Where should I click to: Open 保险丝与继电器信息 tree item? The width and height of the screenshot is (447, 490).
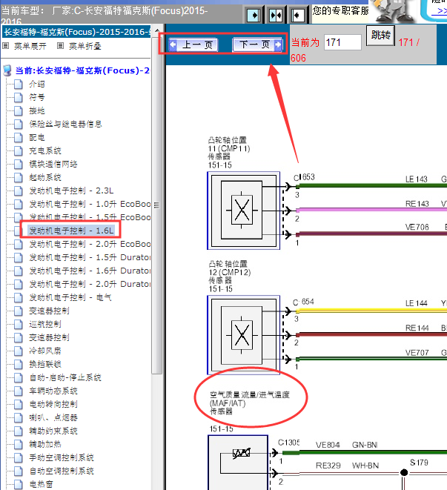[66, 124]
